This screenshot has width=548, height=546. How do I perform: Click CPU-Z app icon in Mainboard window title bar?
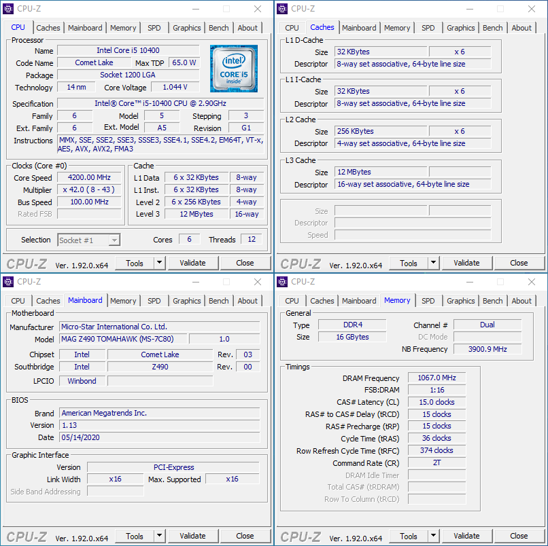8,281
